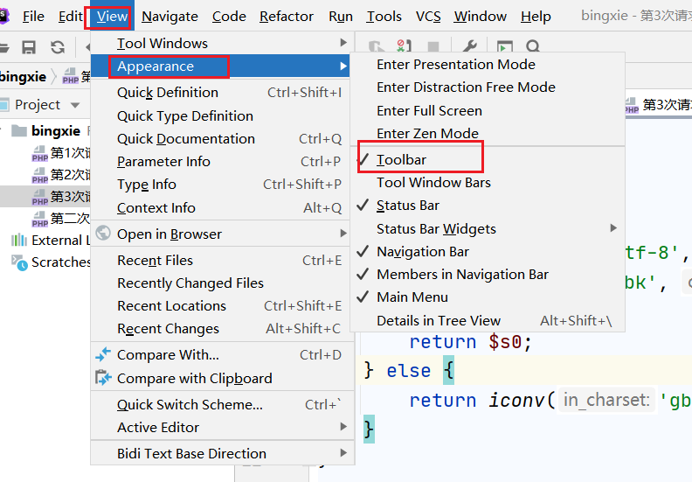
Task: Click the Synchronize refresh icon
Action: [x=58, y=47]
